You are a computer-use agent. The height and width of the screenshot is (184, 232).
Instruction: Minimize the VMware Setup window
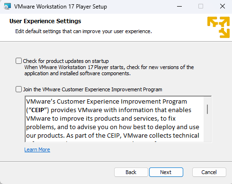click(179, 7)
